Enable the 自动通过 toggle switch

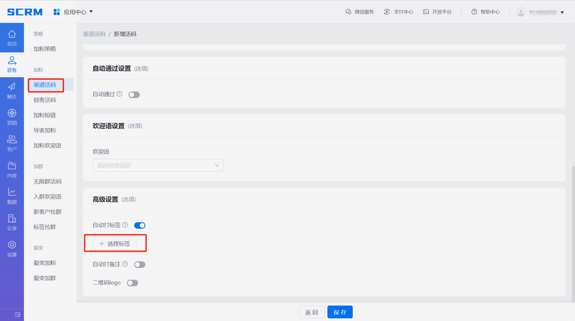tap(134, 95)
